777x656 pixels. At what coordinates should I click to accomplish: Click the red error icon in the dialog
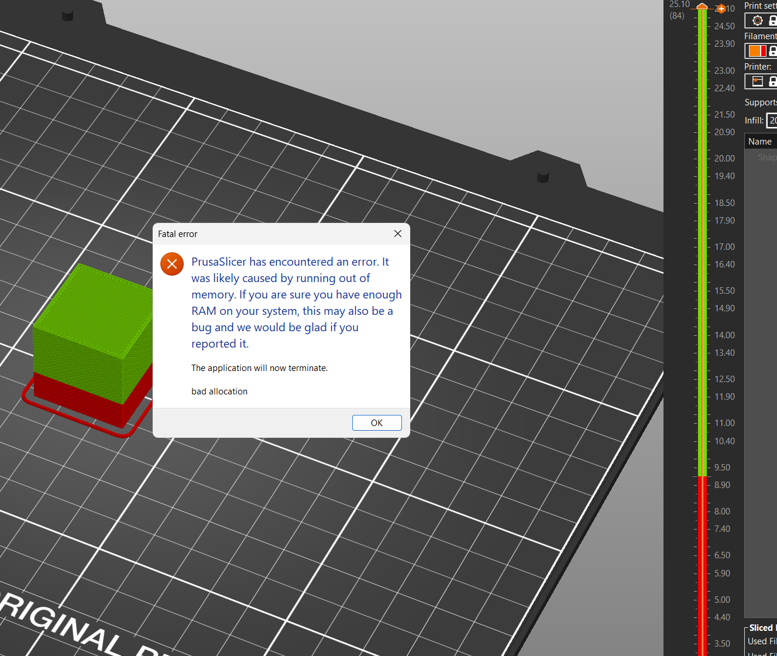(x=172, y=264)
